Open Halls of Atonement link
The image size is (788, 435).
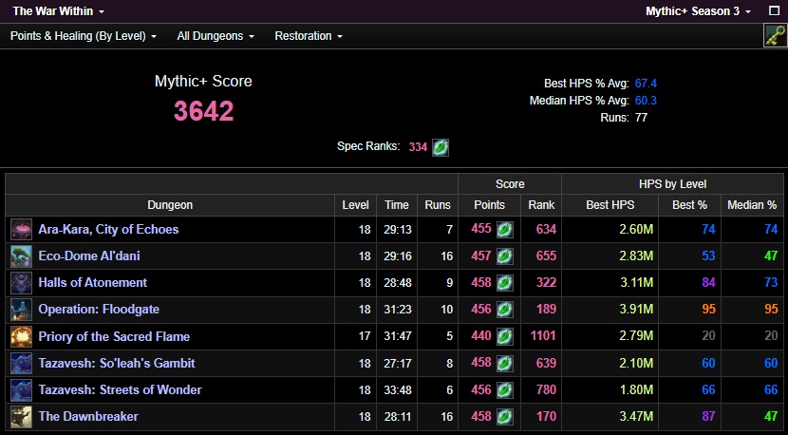coord(92,283)
